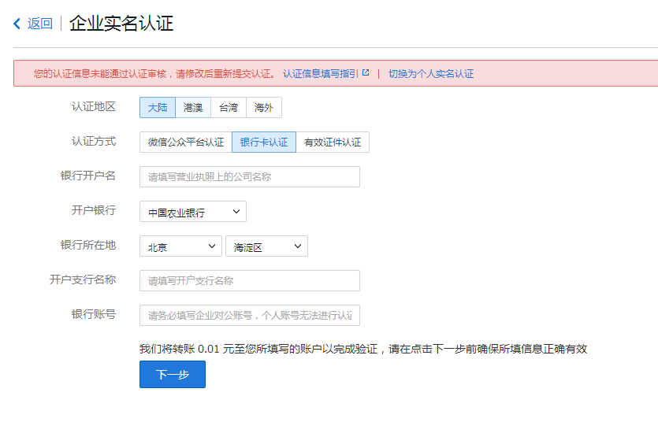Click into the 开户支行名称 text field
Screen dimensions: 658x433
249,281
